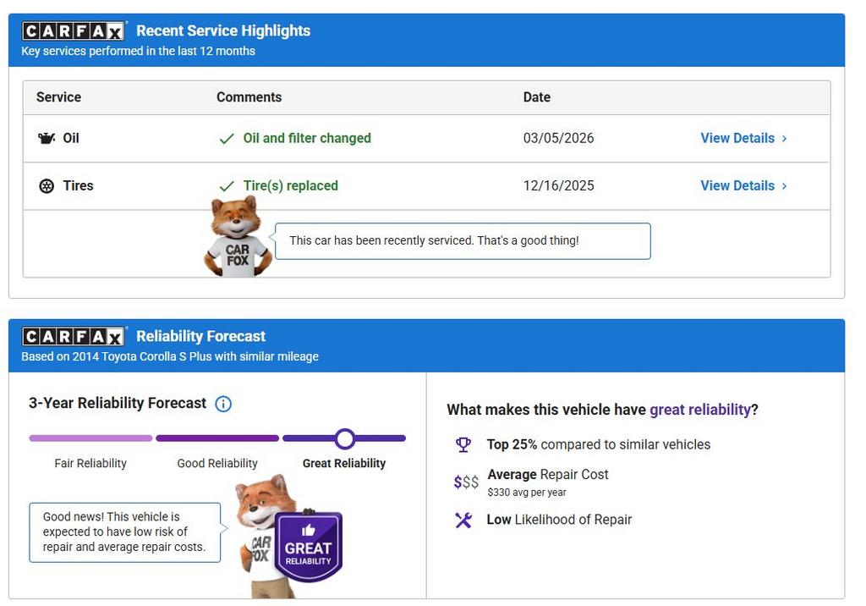866x606 pixels.
Task: Click the wrench and screwdriver icon
Action: (x=463, y=520)
